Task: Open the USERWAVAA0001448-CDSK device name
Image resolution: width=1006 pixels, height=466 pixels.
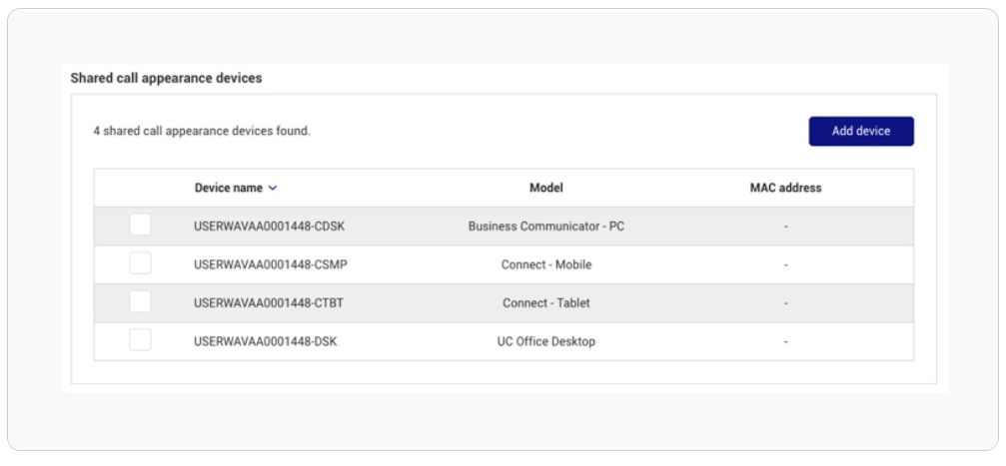Action: 269,227
